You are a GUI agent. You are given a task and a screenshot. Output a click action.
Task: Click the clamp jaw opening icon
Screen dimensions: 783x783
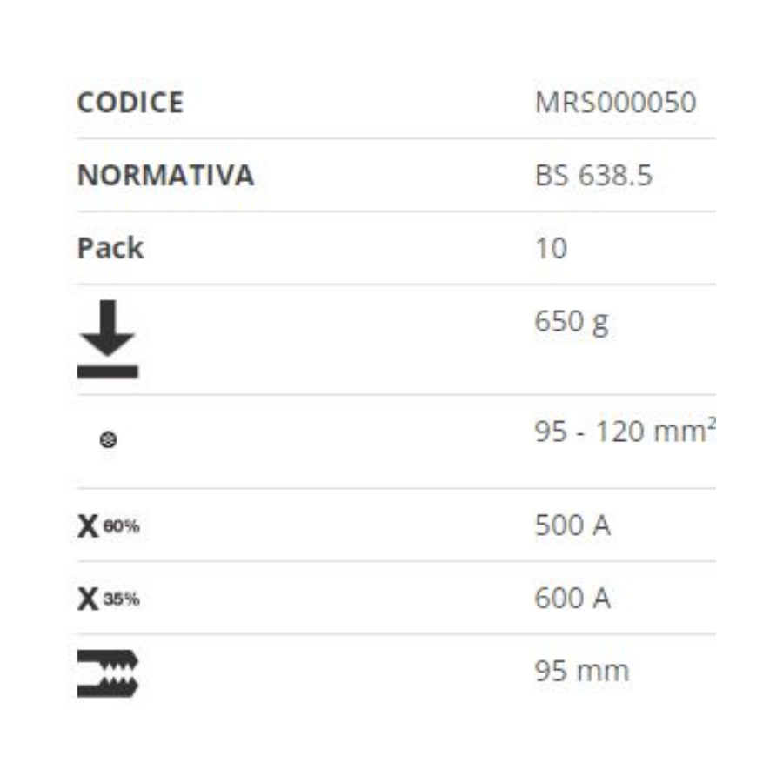[107, 673]
